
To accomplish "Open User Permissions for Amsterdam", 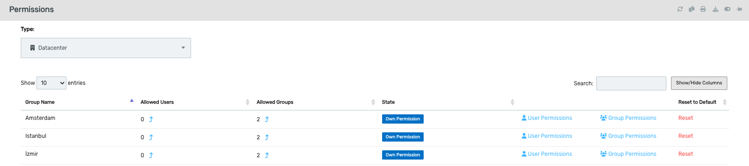I will click(547, 118).
